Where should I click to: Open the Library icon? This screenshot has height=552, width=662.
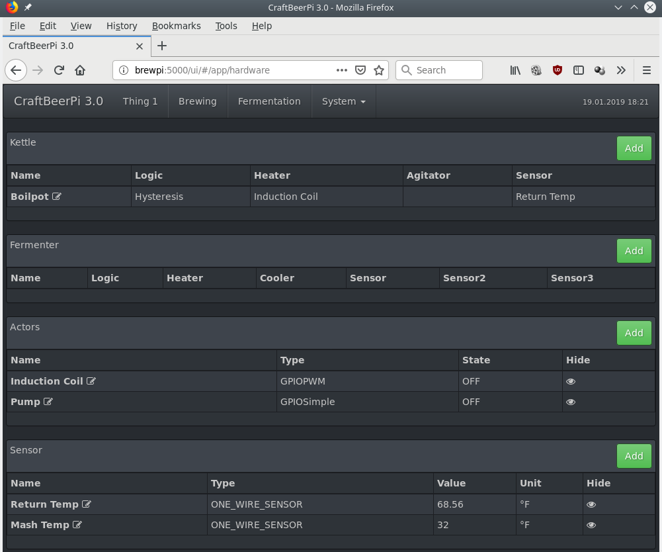515,70
